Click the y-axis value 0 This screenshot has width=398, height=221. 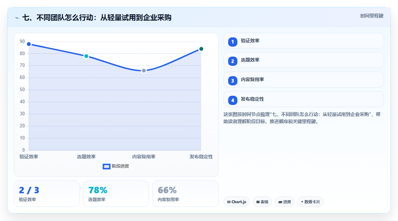pos(23,150)
